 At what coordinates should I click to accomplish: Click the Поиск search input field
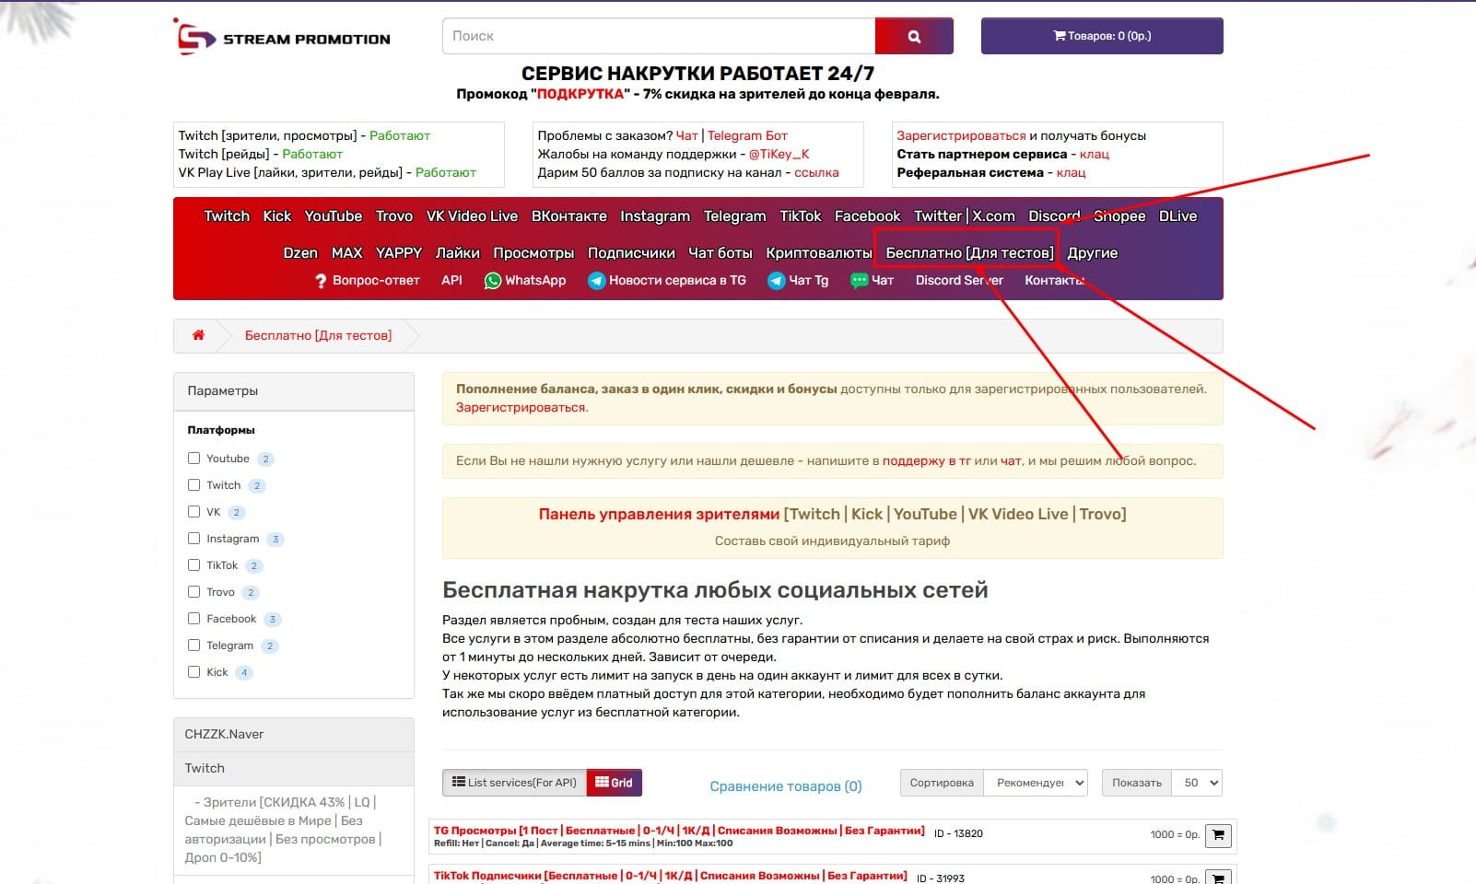[x=659, y=36]
